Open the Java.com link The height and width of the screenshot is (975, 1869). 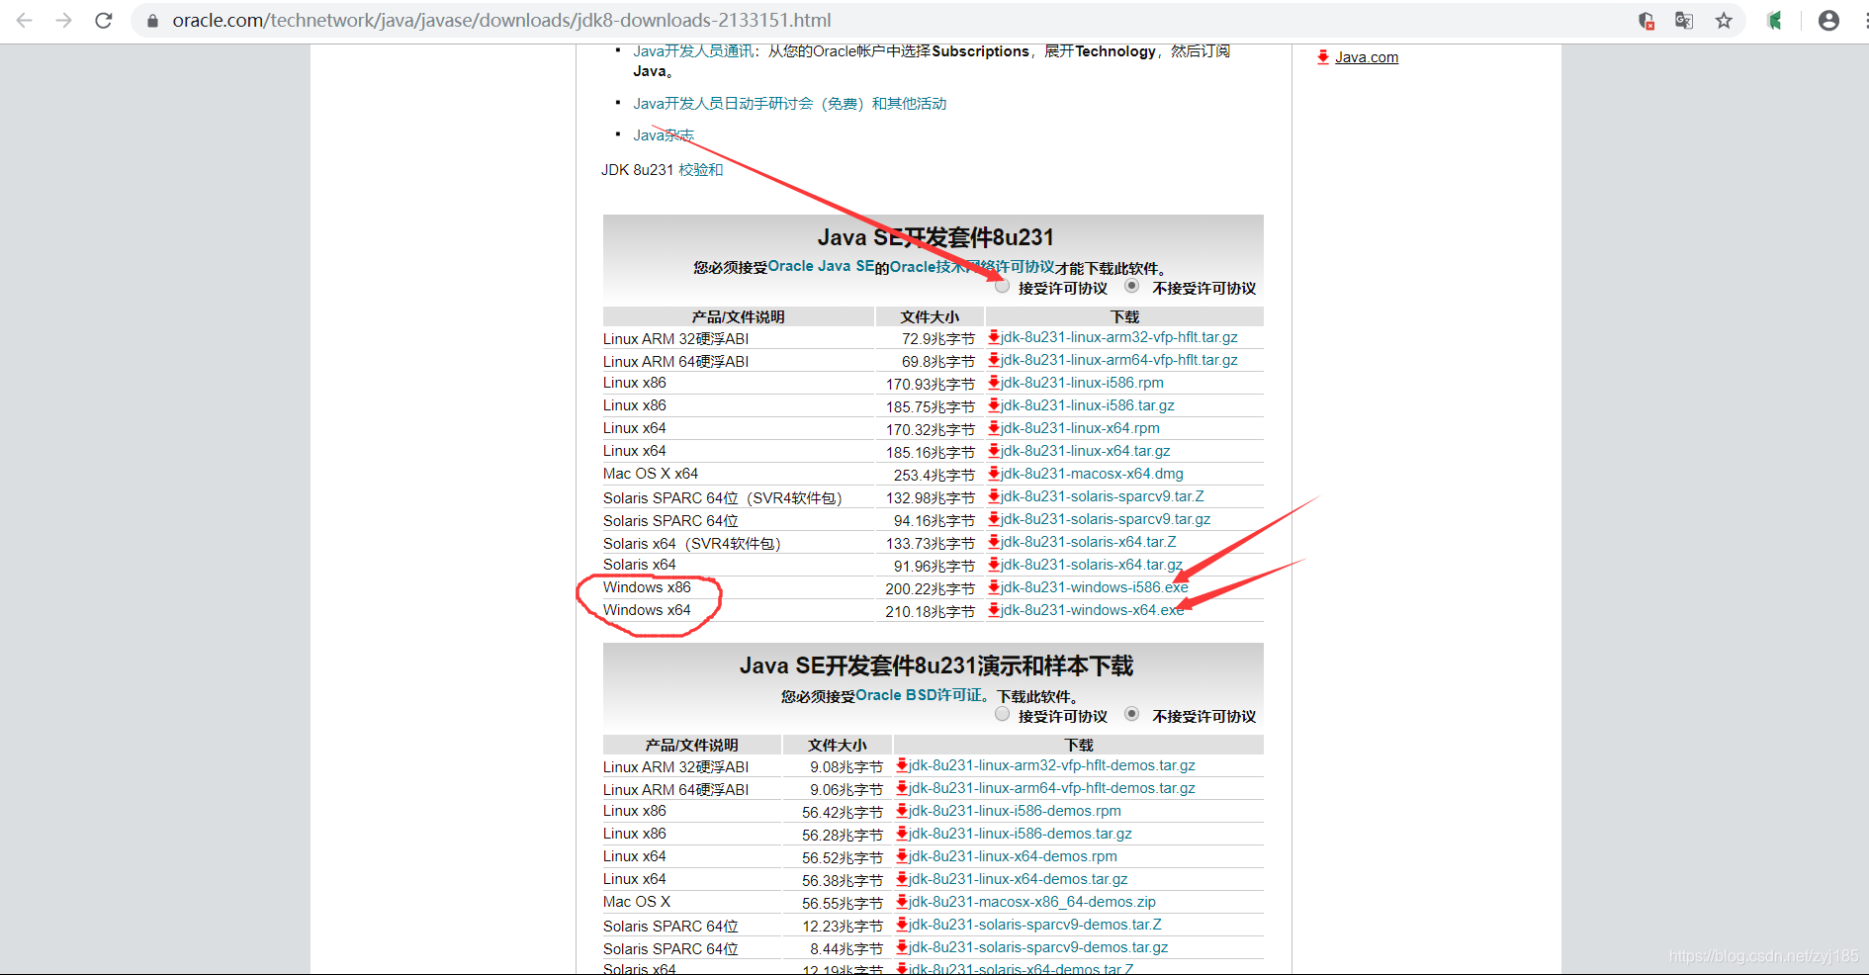pyautogui.click(x=1367, y=57)
